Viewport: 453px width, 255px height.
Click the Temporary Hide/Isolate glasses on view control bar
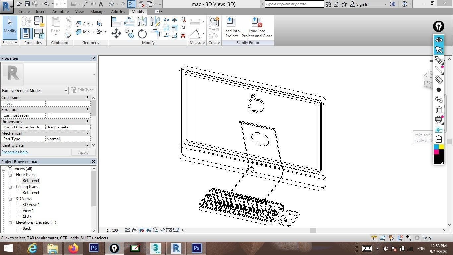point(162,230)
